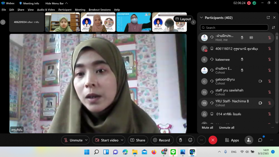Collapse the Participants section chevron
Image resolution: width=279 pixels, height=157 pixels.
(201, 18)
